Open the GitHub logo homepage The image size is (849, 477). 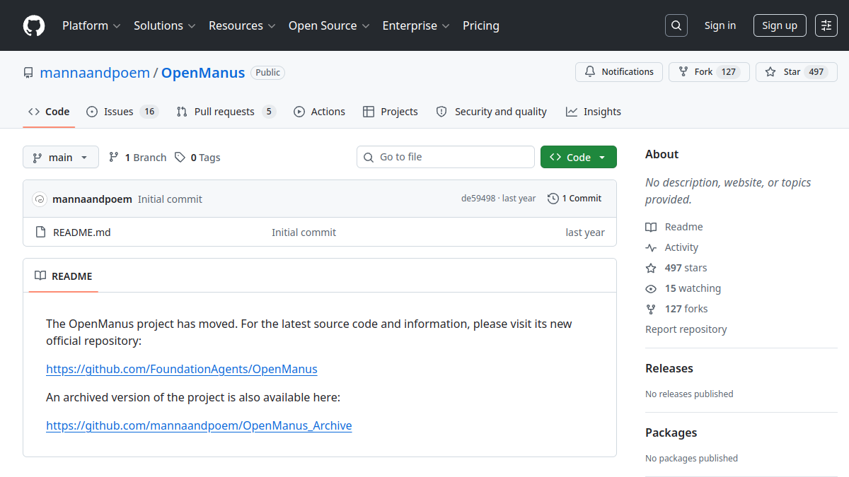tap(34, 25)
